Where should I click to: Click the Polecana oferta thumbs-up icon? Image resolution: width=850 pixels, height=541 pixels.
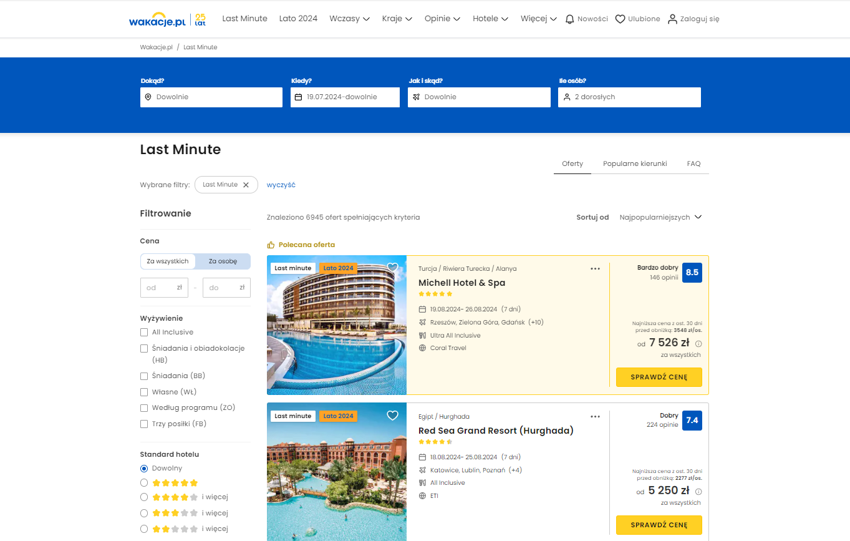271,245
